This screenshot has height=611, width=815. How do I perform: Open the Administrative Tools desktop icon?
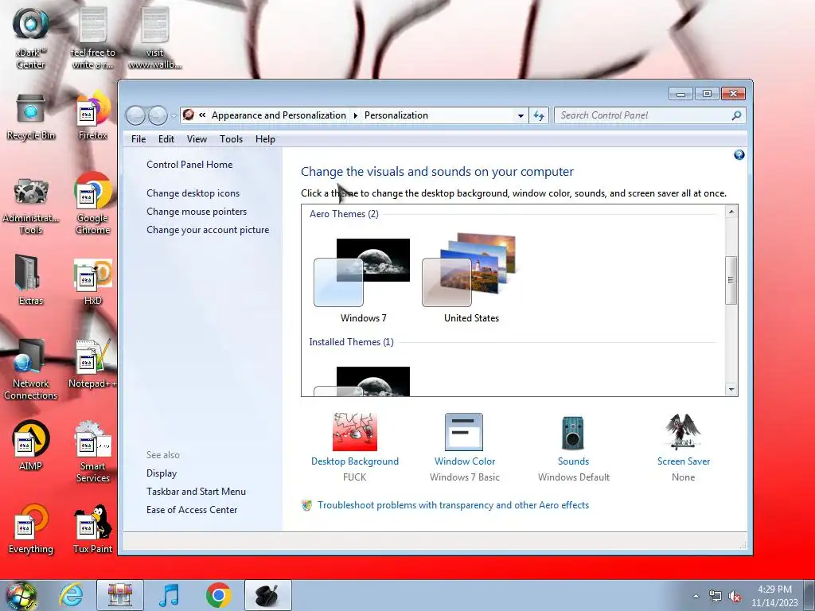tap(31, 205)
